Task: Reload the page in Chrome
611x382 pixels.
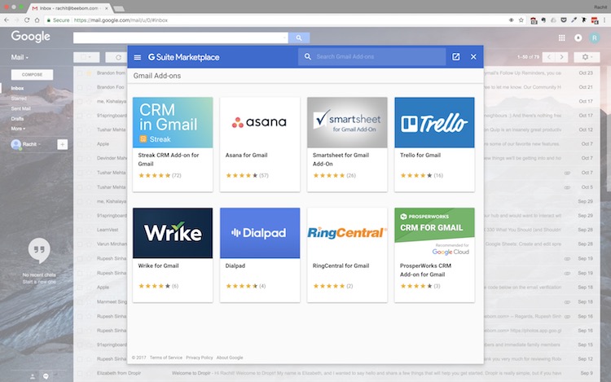Action: click(x=27, y=20)
